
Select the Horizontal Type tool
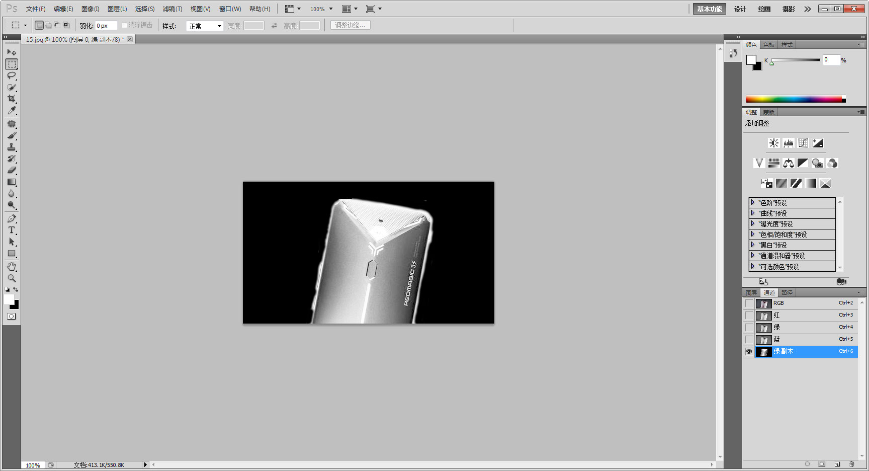[12, 230]
